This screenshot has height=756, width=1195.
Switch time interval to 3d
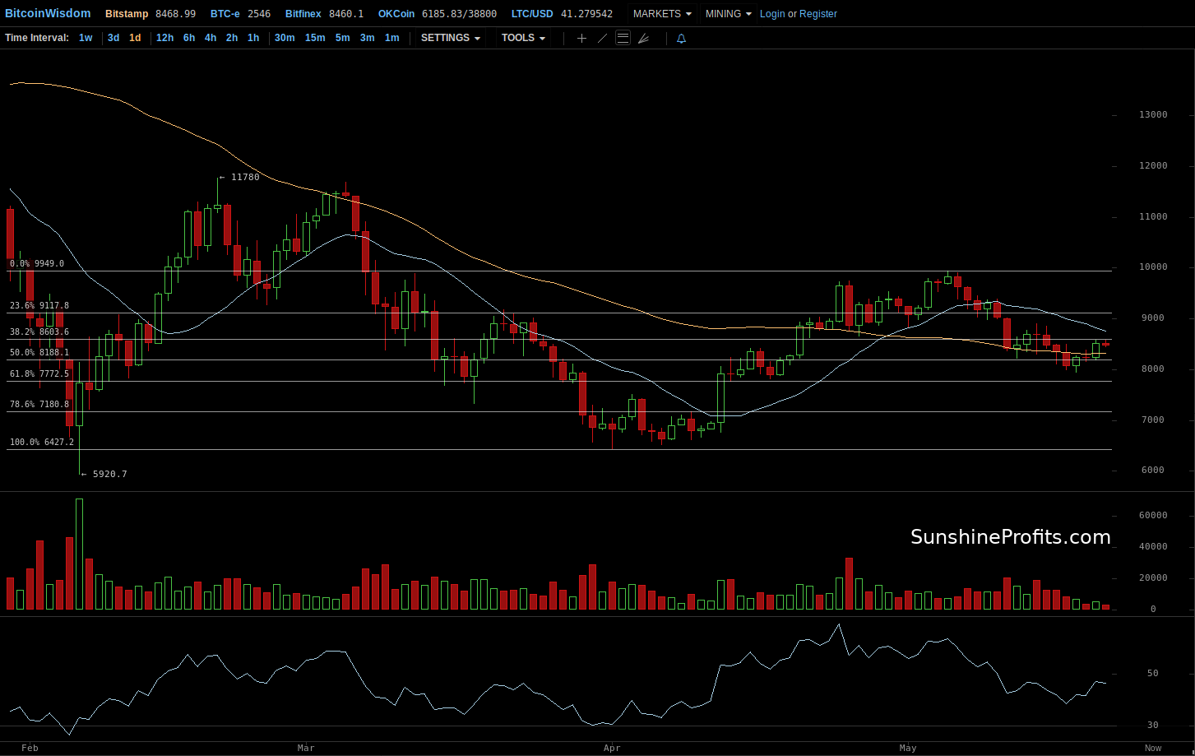(113, 38)
